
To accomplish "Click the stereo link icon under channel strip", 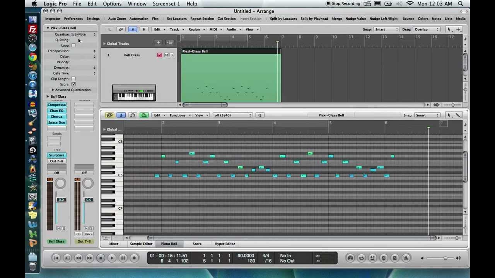I will pos(79,234).
